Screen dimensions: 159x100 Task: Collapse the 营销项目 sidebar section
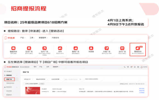coord(17,75)
